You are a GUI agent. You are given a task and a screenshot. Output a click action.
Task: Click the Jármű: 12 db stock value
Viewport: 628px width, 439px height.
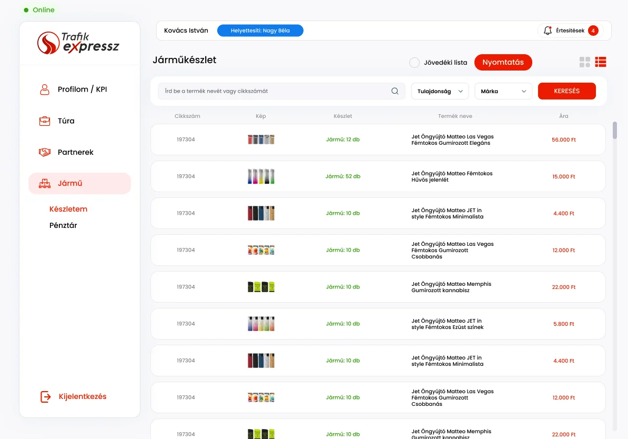coord(343,139)
